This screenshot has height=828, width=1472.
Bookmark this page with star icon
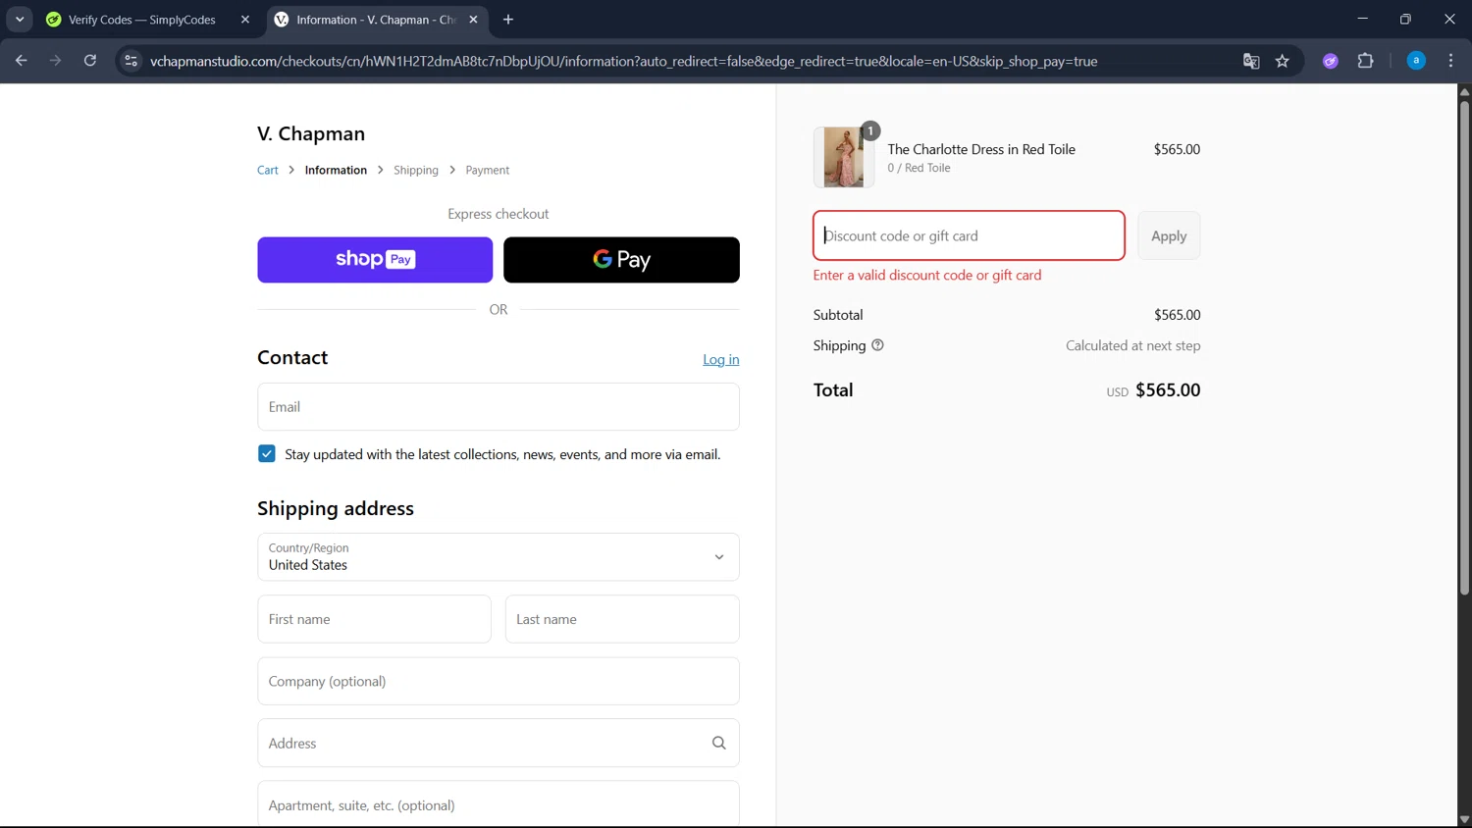point(1283,61)
